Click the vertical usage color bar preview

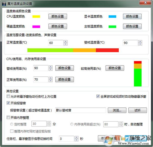[138, 74]
